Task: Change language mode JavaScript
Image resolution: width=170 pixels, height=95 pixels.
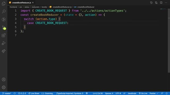Action: [x=132, y=93]
